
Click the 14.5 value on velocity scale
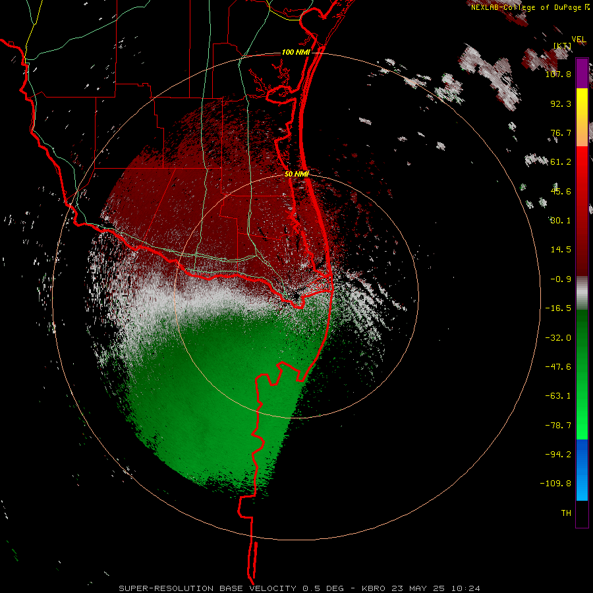pyautogui.click(x=561, y=250)
